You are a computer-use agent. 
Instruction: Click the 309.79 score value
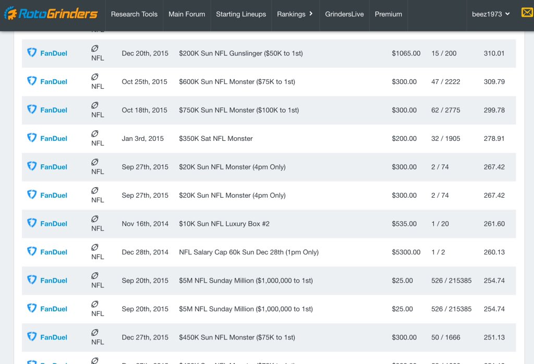[494, 82]
